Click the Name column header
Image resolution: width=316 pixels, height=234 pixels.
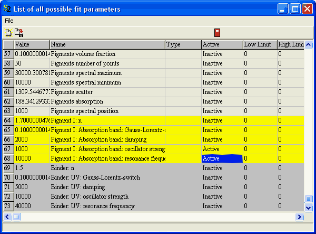(107, 44)
